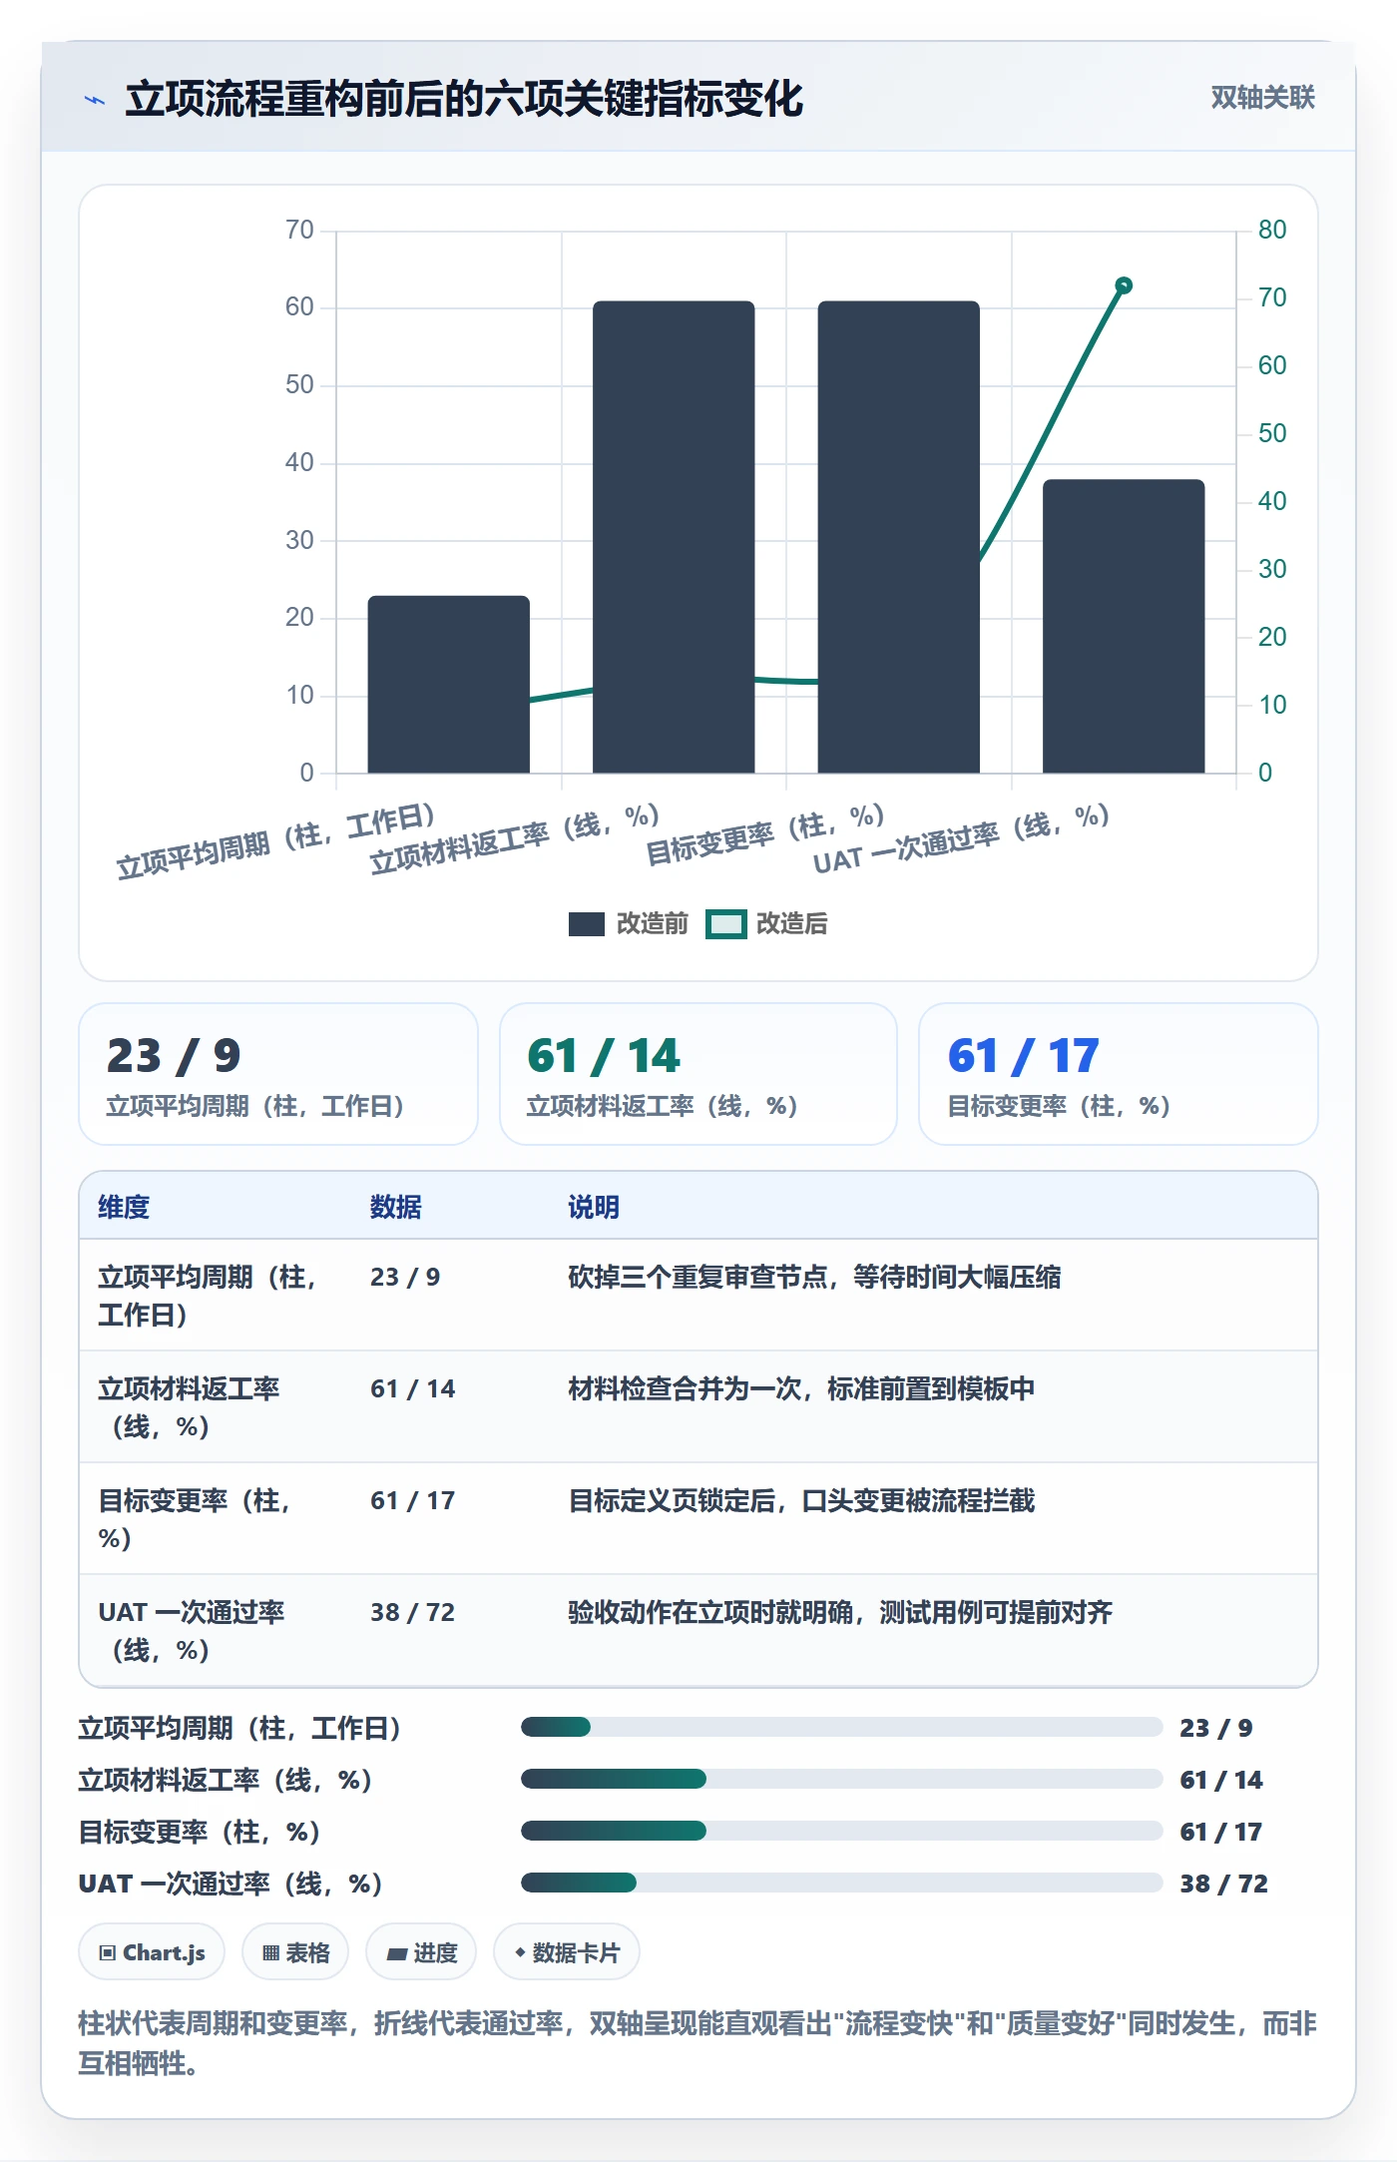Click the 改造前 legend label
1397x2162 pixels.
click(652, 923)
